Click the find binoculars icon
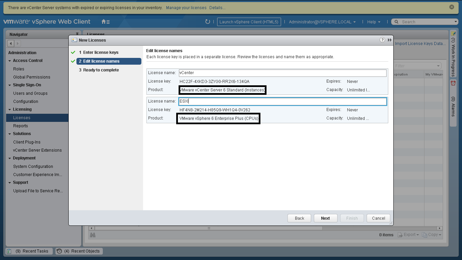This screenshot has height=260, width=462. coord(92,235)
